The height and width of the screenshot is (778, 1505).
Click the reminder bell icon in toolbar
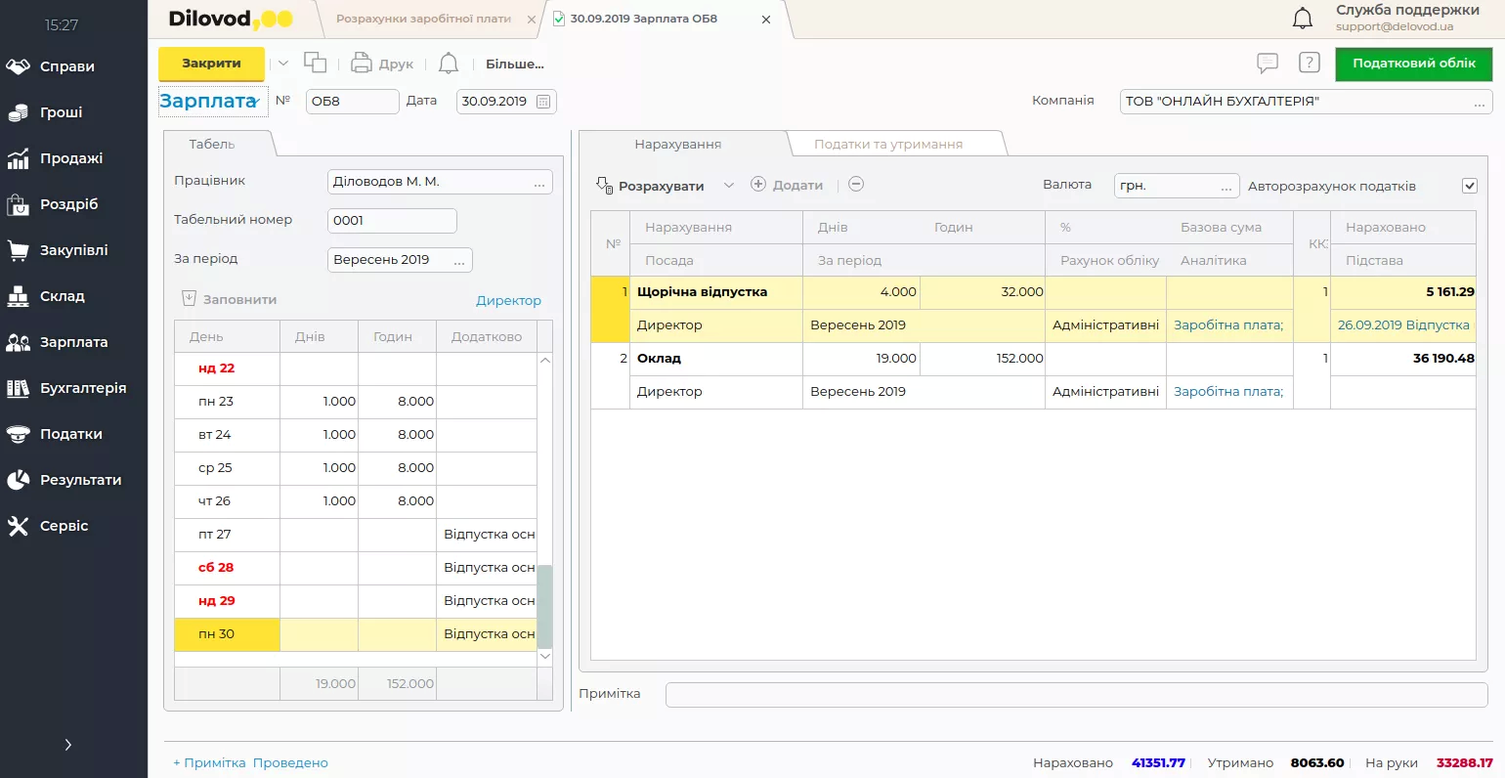pos(448,64)
